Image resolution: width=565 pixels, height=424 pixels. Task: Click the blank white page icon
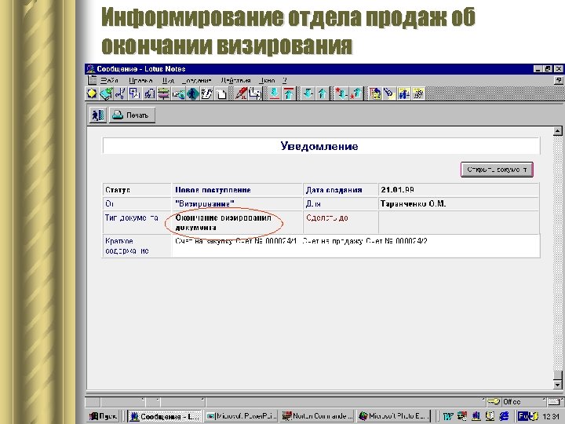tap(221, 93)
